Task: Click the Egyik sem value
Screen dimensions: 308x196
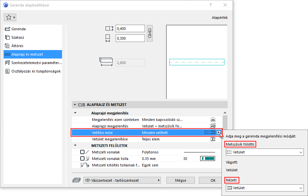Action: pos(150,165)
